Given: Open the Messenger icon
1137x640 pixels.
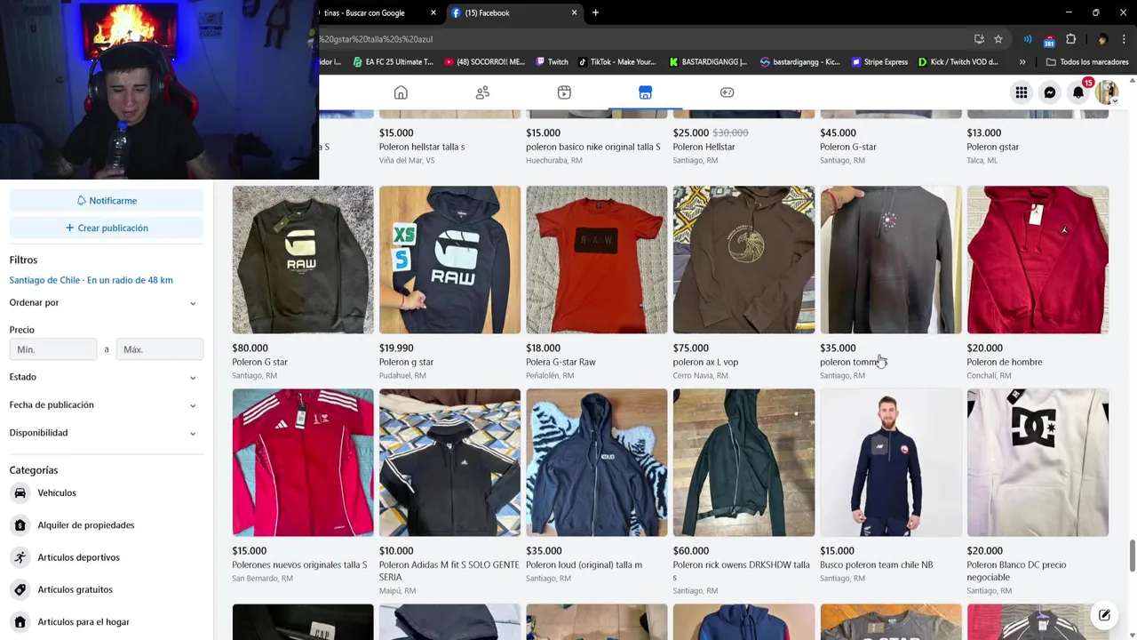Looking at the screenshot, I should click(1050, 92).
